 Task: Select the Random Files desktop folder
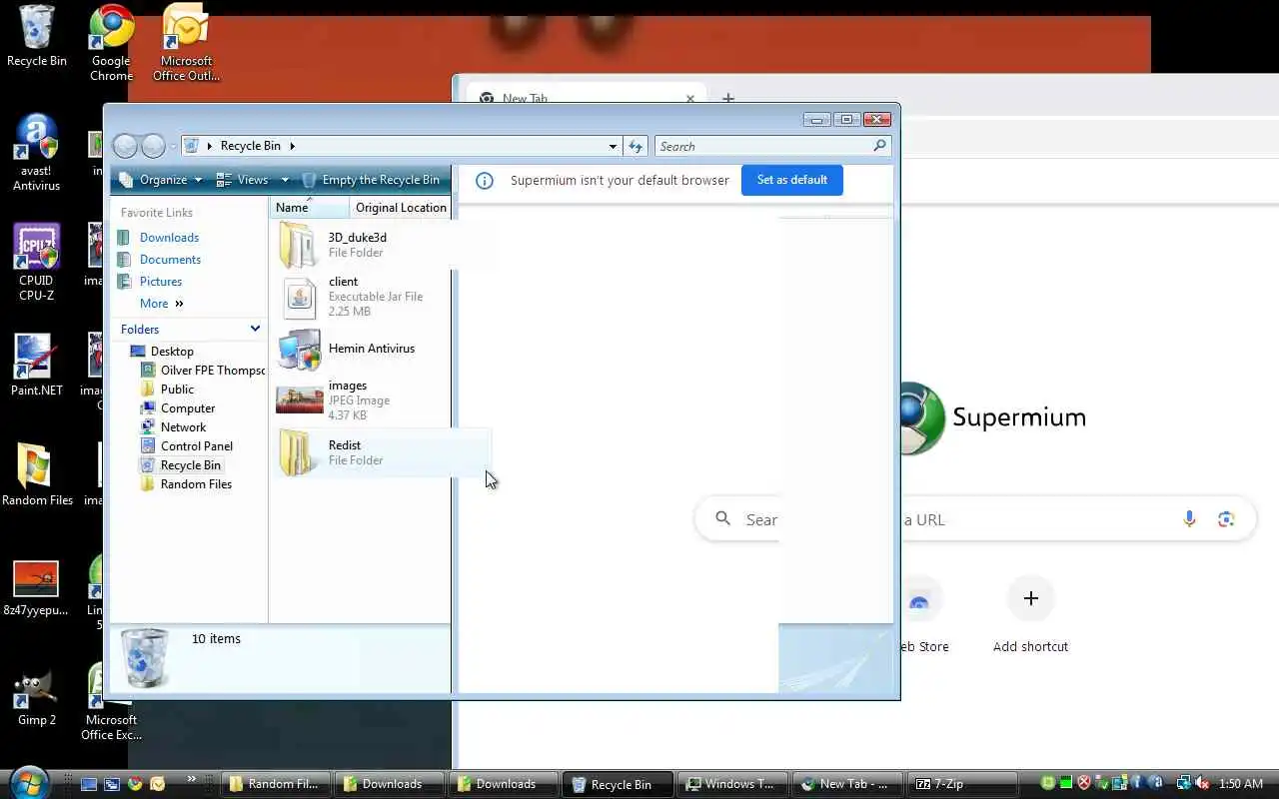36,474
